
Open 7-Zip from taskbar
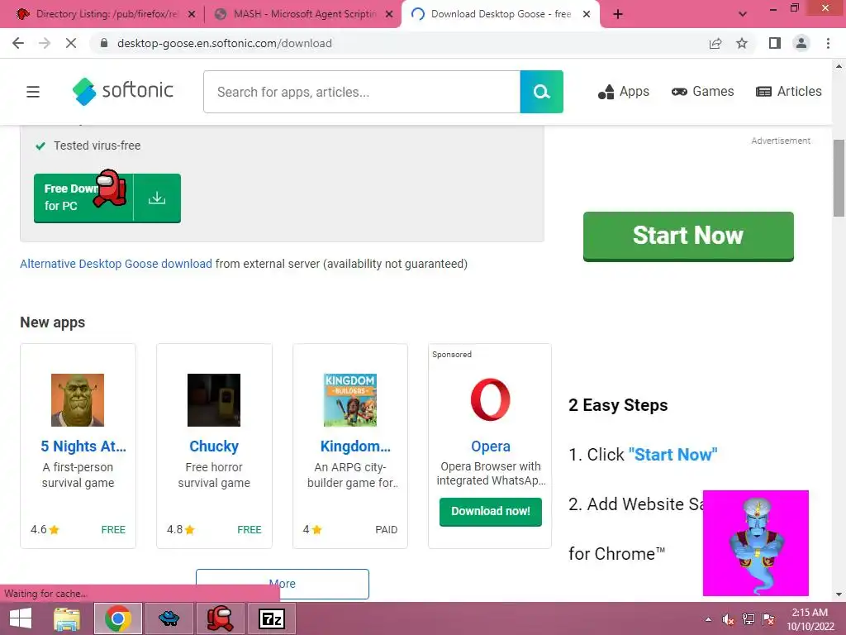click(271, 618)
